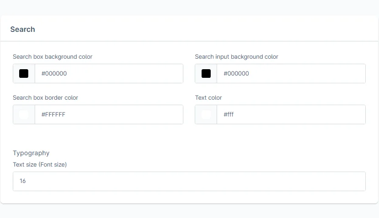The width and height of the screenshot is (379, 218).
Task: Click empty space right of the Search heading
Action: point(205,29)
